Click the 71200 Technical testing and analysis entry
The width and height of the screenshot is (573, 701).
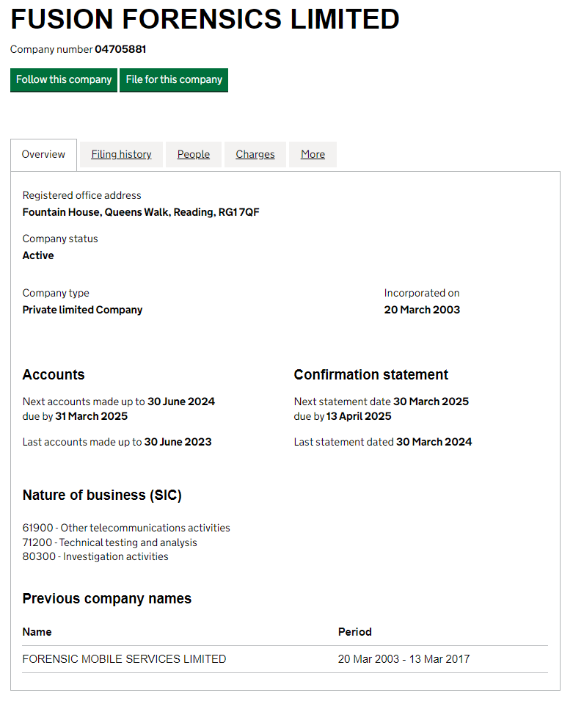coord(109,542)
